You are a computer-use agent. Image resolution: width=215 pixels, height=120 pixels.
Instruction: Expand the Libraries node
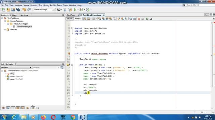coord(5,29)
